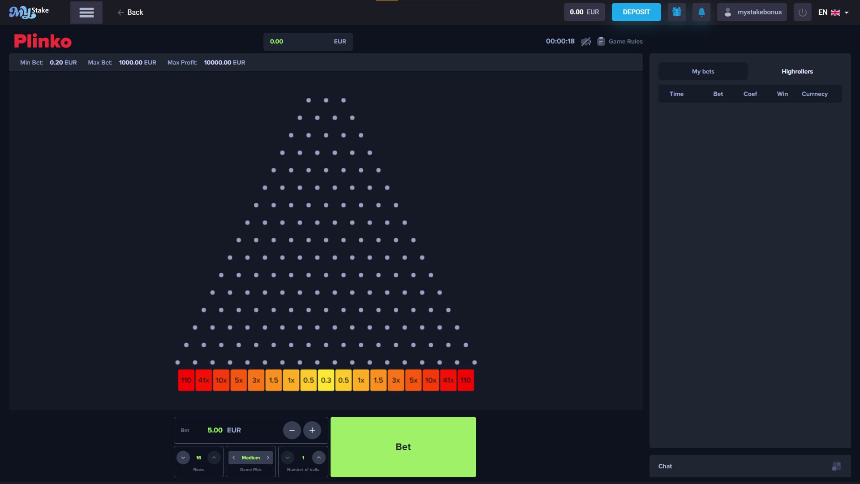Click the MyStake logo
860x484 pixels.
(29, 12)
